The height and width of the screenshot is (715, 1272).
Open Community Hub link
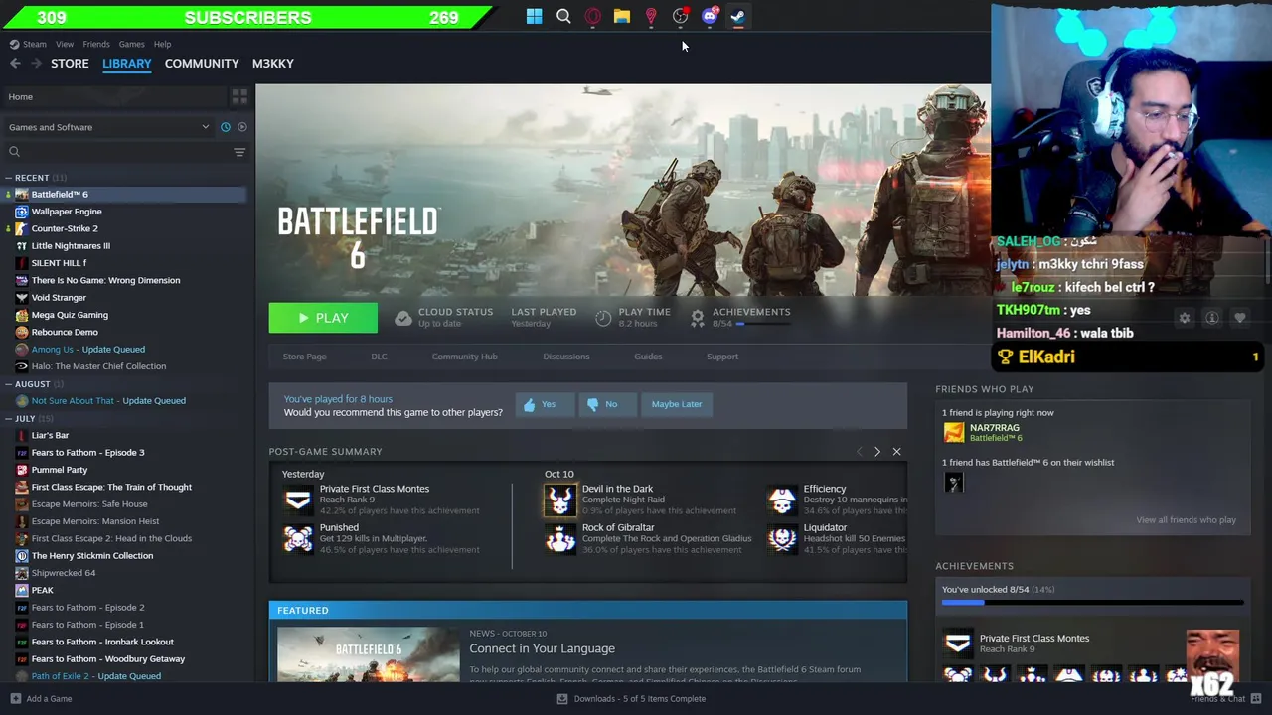click(464, 357)
